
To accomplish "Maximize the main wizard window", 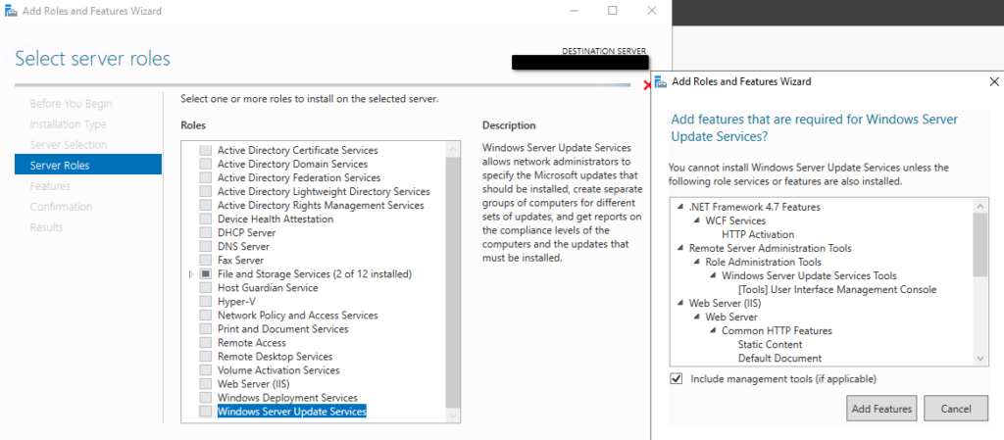I will [x=612, y=10].
